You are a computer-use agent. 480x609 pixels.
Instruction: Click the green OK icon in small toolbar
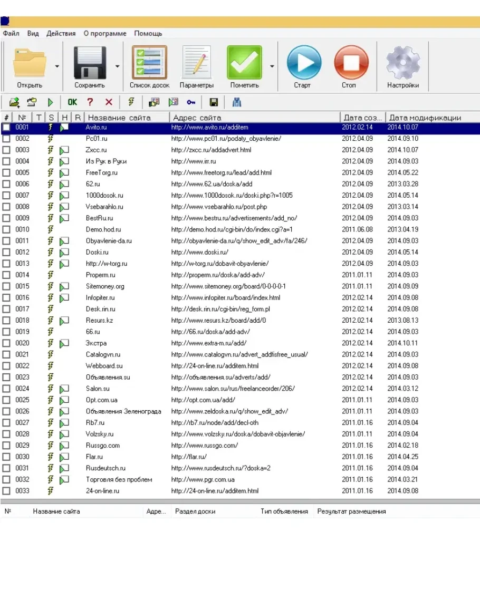coord(72,102)
